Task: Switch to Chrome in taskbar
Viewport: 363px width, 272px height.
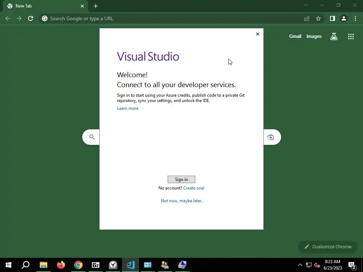Action: [x=78, y=265]
